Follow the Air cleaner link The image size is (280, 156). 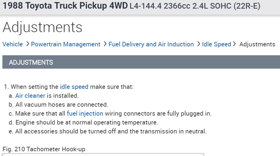tap(30, 96)
